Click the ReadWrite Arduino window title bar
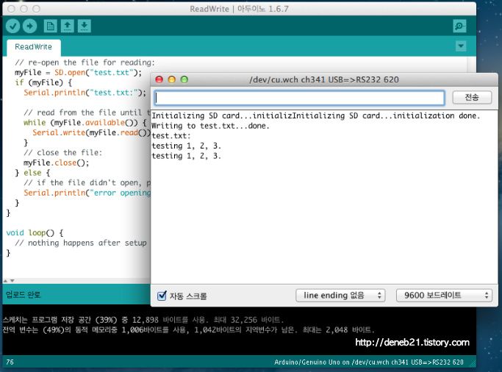 239,9
